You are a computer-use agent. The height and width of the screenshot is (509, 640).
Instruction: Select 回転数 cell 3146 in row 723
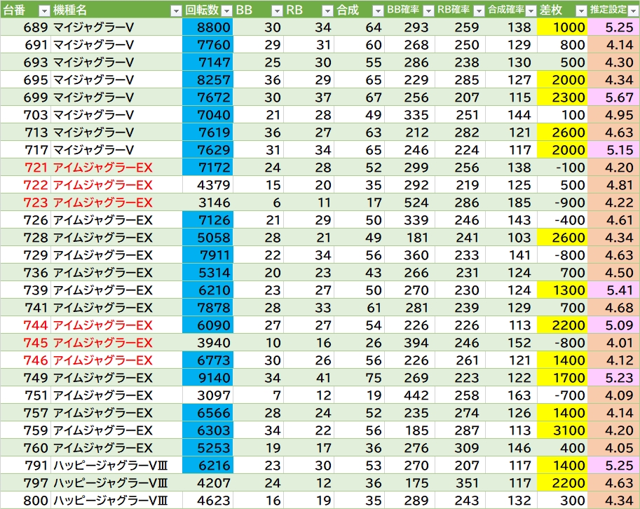tap(207, 203)
